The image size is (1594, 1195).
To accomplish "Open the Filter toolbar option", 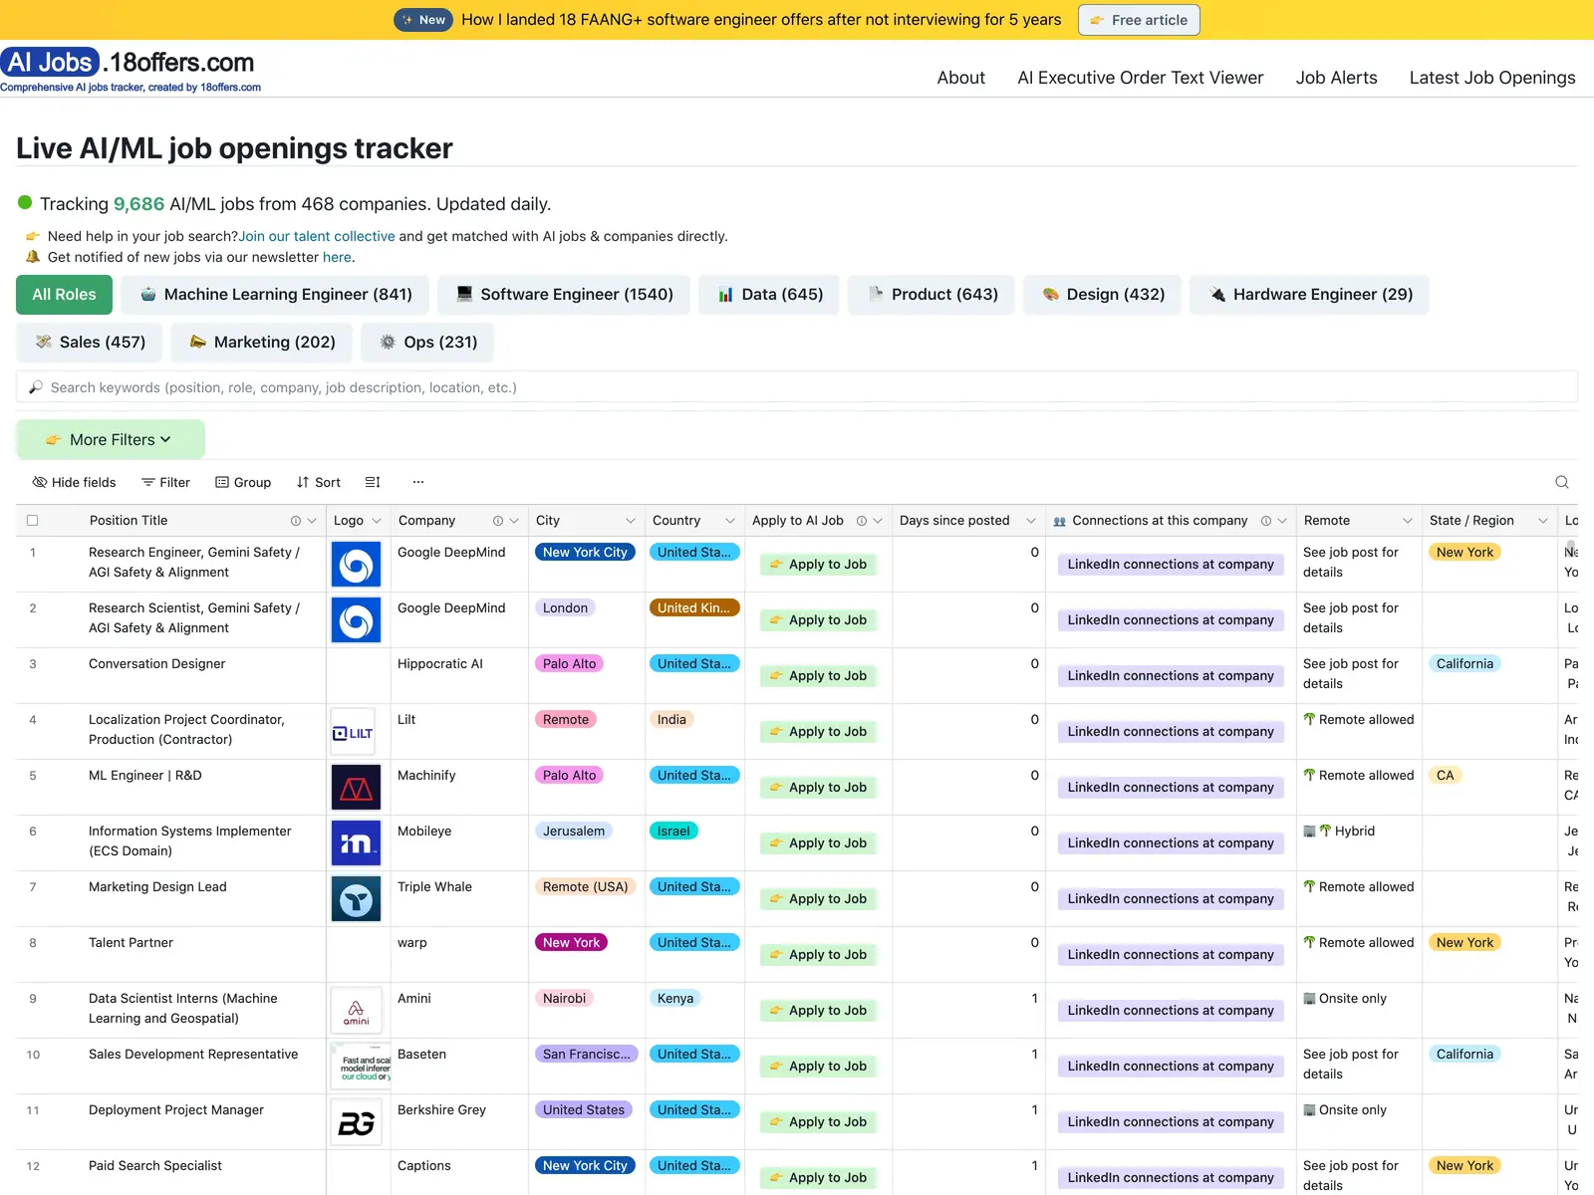I will 165,482.
